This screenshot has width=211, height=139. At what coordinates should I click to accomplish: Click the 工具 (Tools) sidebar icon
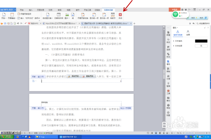click(168, 92)
